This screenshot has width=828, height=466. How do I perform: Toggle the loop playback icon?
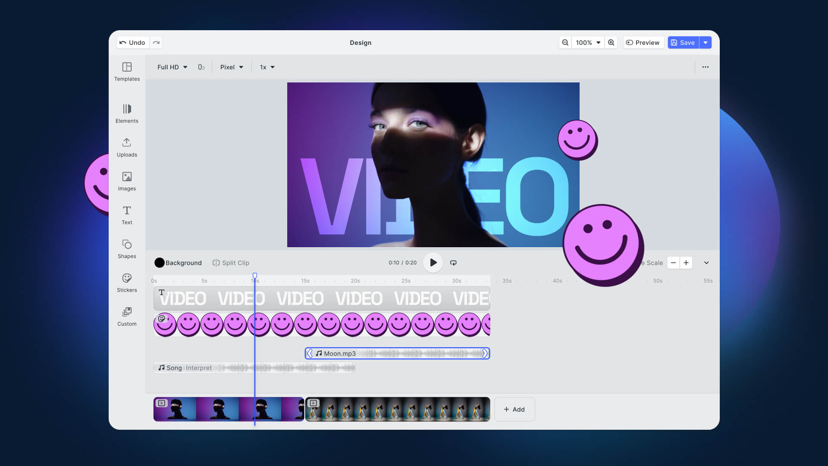click(453, 263)
